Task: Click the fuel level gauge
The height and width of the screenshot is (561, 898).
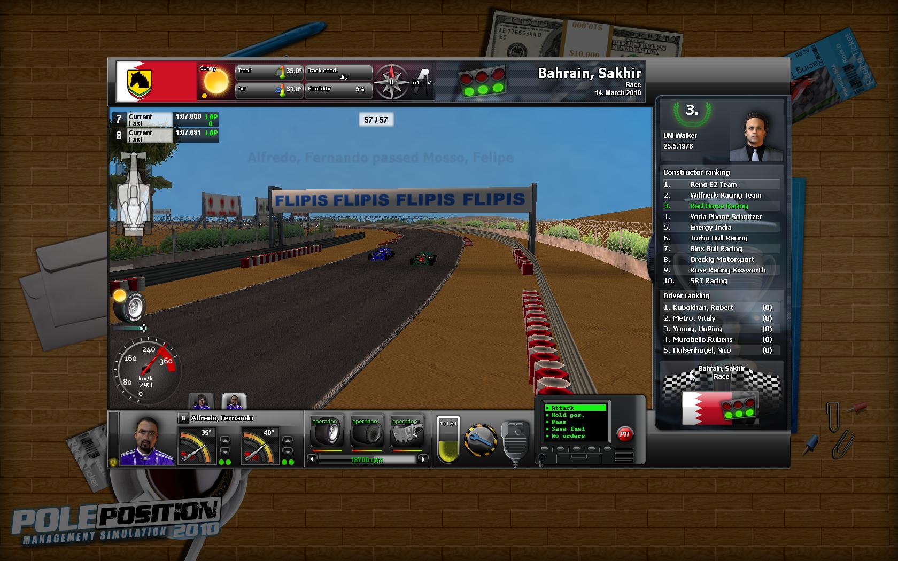Action: [x=447, y=440]
